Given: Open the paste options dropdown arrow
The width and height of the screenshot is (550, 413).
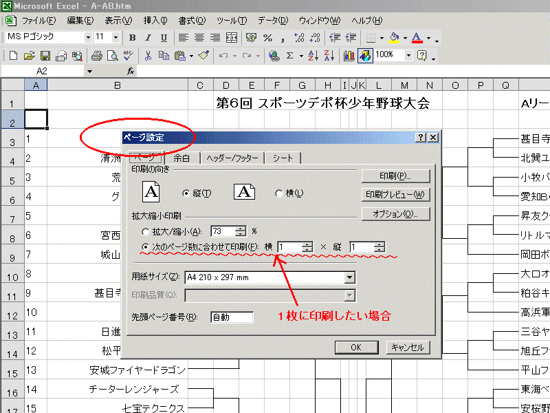Looking at the screenshot, I should 192,56.
